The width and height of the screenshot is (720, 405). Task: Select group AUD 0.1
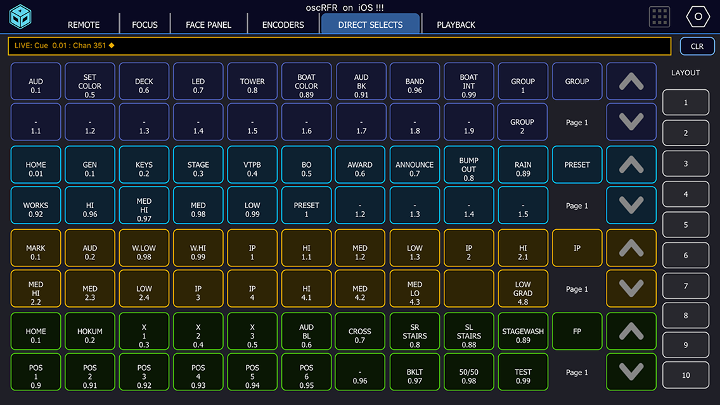coord(36,81)
